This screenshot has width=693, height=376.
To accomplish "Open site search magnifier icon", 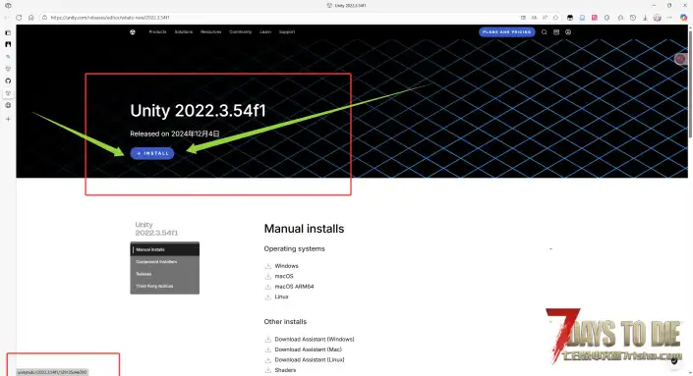I will click(x=544, y=31).
